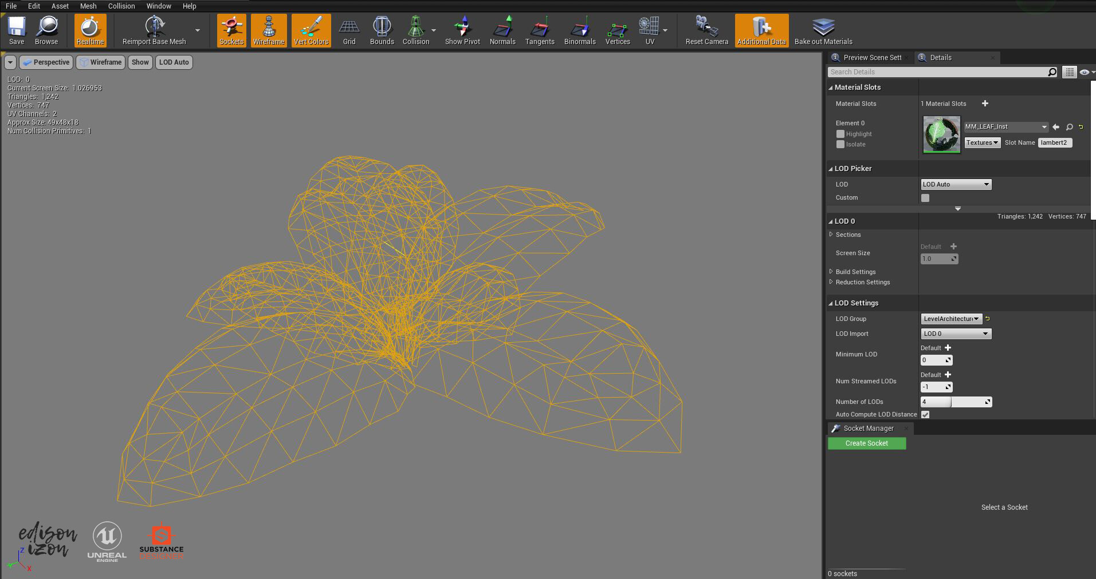Toggle Realtime viewport rendering
1096x579 pixels.
coord(89,30)
